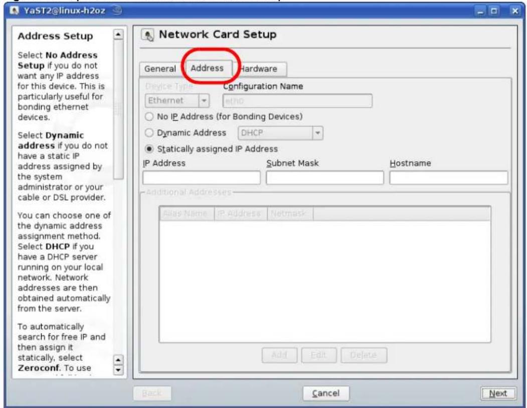
Task: Click the Network Card Setup header icon
Action: click(147, 35)
